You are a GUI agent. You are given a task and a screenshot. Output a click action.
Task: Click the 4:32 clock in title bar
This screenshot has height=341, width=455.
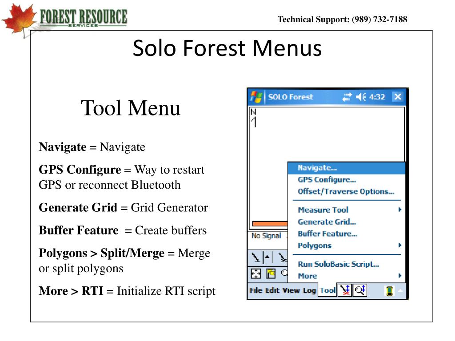[377, 97]
